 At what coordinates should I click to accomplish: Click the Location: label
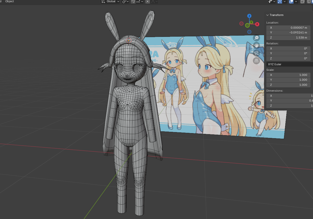tap(272, 23)
